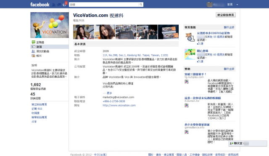269x156 pixels.
Task: Click sidebar Create Page link (建立粉絲專頁)
Action: pos(39,105)
